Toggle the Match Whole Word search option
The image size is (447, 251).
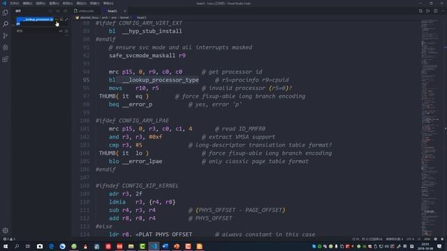[61, 20]
